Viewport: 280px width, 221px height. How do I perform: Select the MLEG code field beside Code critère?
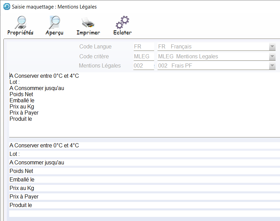[x=143, y=56]
